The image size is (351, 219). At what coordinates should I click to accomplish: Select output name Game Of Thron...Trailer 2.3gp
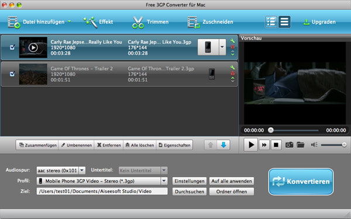161,68
